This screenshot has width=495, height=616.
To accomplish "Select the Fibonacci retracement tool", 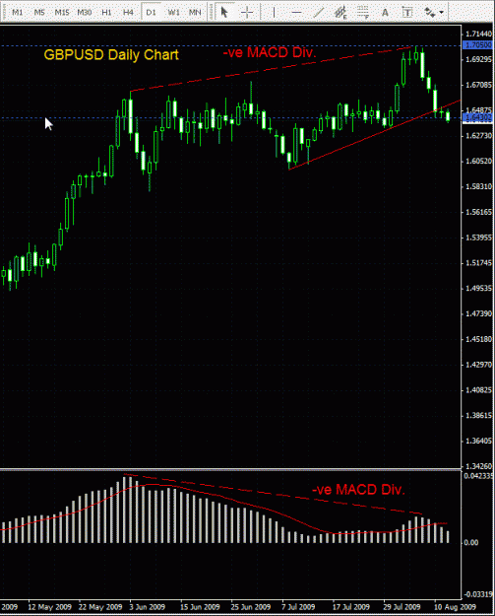I will pos(363,13).
